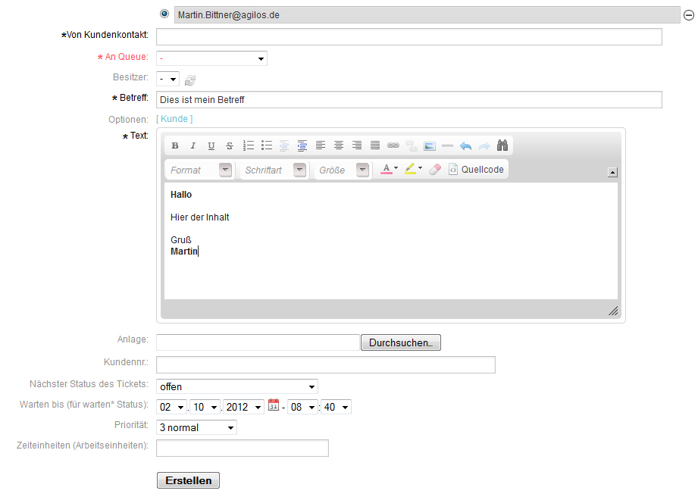Increase the text indent
The width and height of the screenshot is (698, 497).
tap(302, 145)
